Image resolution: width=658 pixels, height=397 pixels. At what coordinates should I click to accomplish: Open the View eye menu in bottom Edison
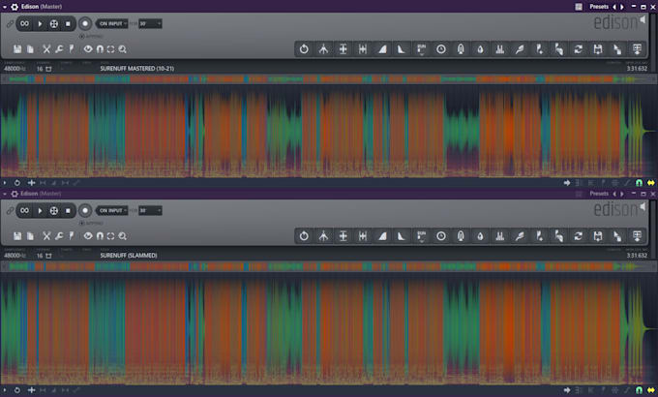tap(87, 236)
